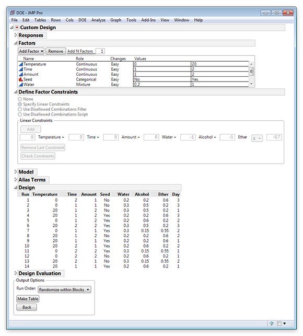Click the Alcohol column header in Design
303x336 pixels.
click(x=142, y=194)
